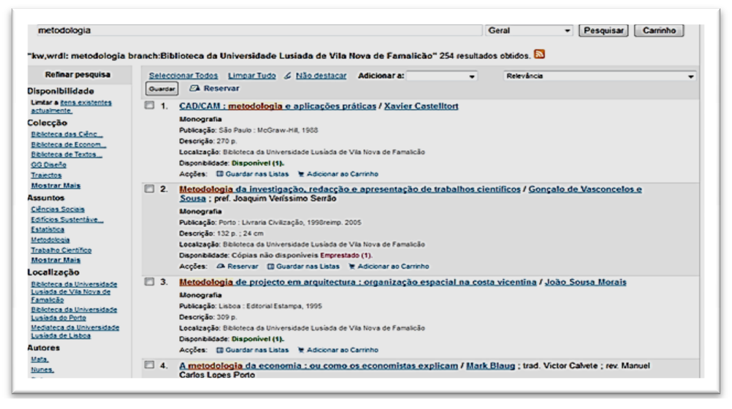The image size is (732, 409).
Task: Click the Pesquisar button
Action: [x=603, y=30]
